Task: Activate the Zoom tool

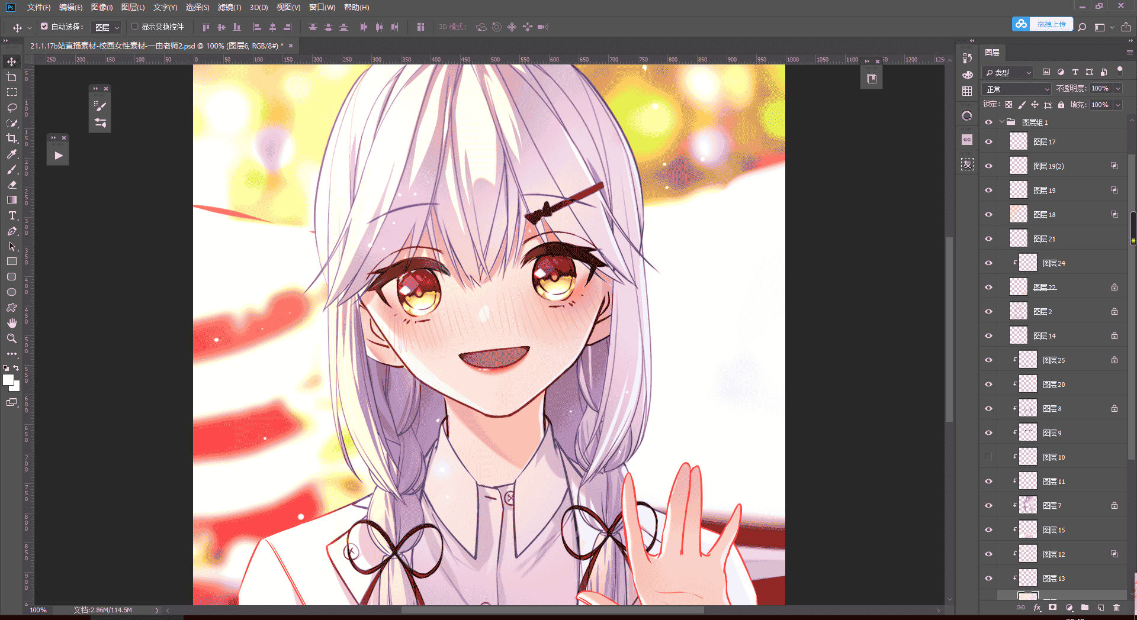Action: click(11, 338)
